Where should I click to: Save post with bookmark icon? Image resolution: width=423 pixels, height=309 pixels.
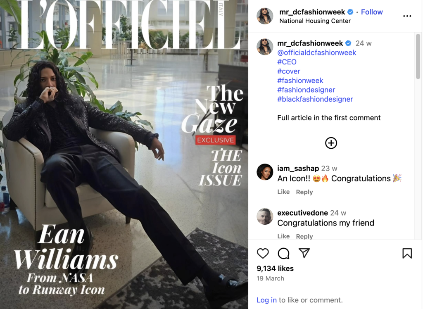click(407, 253)
